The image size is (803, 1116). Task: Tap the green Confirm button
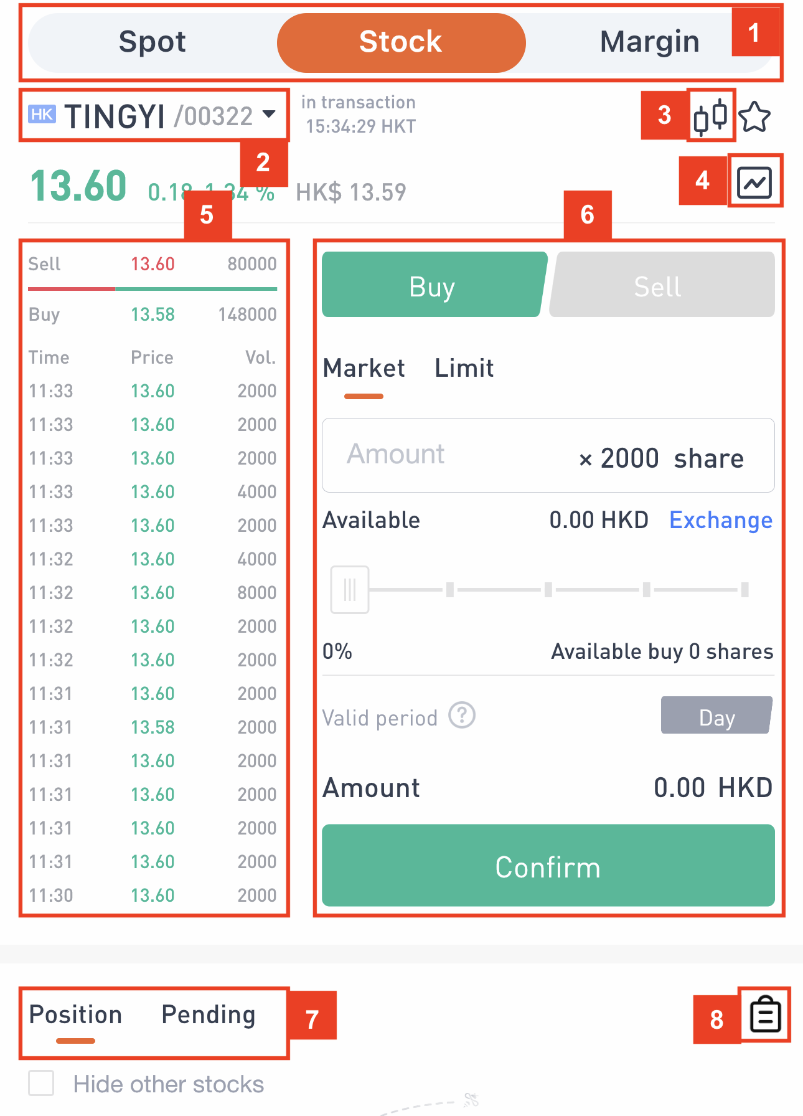548,866
